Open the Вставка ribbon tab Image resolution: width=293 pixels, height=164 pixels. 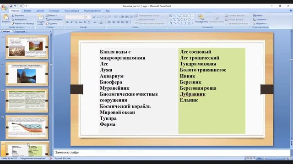coord(27,11)
